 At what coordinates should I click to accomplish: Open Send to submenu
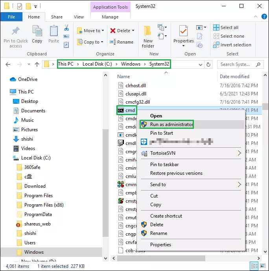[191, 185]
